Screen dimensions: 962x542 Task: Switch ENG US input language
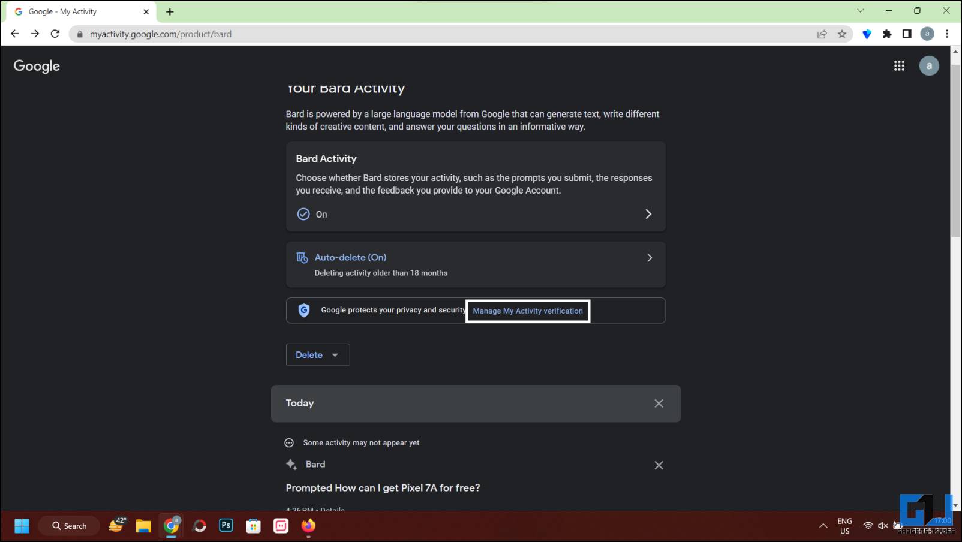tap(844, 526)
